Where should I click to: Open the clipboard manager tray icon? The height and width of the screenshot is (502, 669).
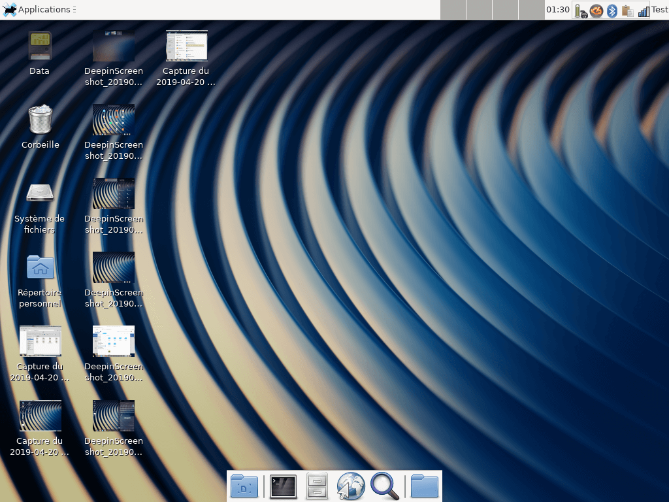pos(627,10)
